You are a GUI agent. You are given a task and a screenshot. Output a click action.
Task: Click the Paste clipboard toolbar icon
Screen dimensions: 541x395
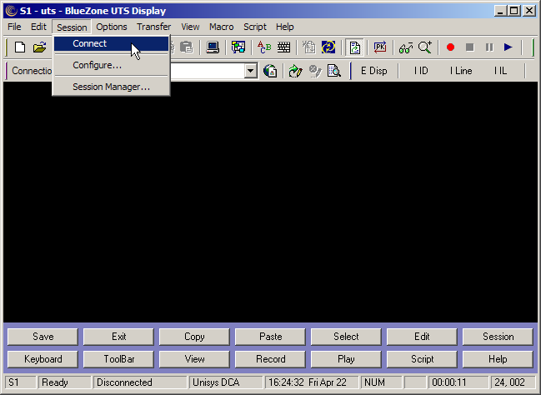point(187,47)
